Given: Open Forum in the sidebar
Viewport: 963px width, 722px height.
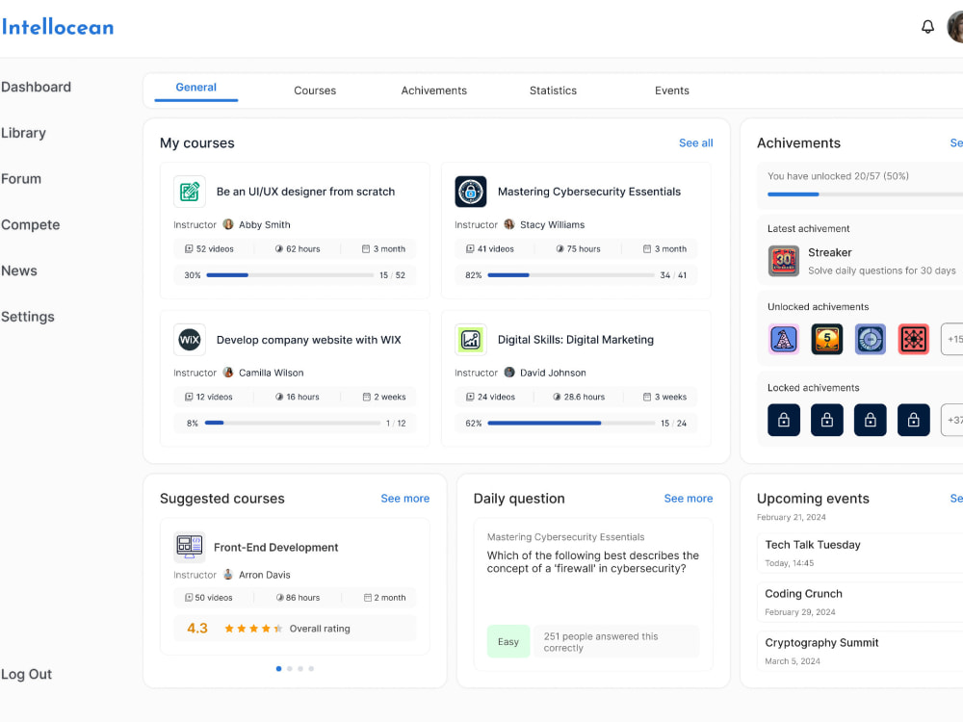Looking at the screenshot, I should 21,179.
